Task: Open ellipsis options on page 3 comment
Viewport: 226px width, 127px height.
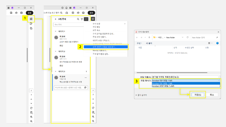Action: [86, 78]
